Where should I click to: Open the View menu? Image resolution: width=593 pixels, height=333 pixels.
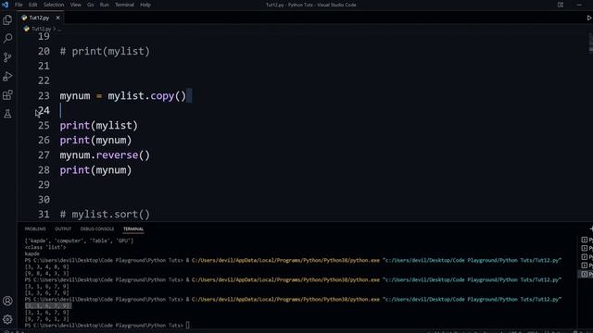click(x=76, y=5)
